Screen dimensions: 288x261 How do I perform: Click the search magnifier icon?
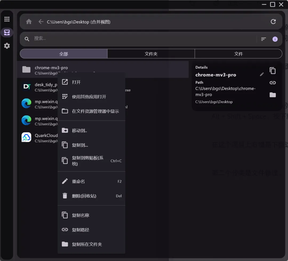(27, 39)
